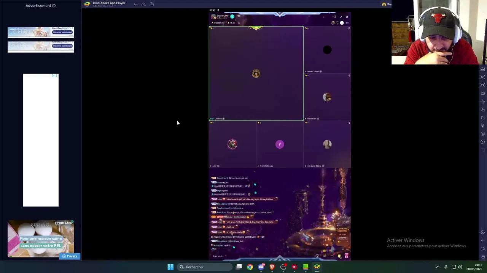Image resolution: width=487 pixels, height=273 pixels.
Task: Click the teal plus follow button beside Seggs Club
Action: 232,16
